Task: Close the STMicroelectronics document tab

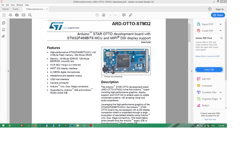Action: coord(47,9)
